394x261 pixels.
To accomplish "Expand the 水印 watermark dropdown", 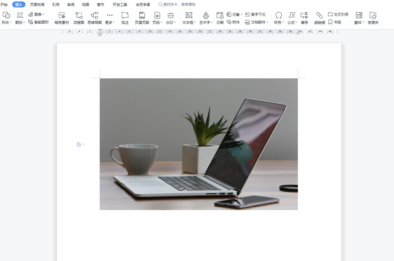I will click(171, 22).
